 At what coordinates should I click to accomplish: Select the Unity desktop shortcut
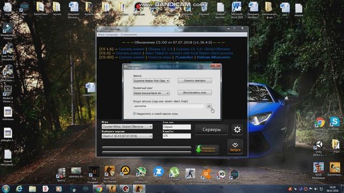pos(319,148)
